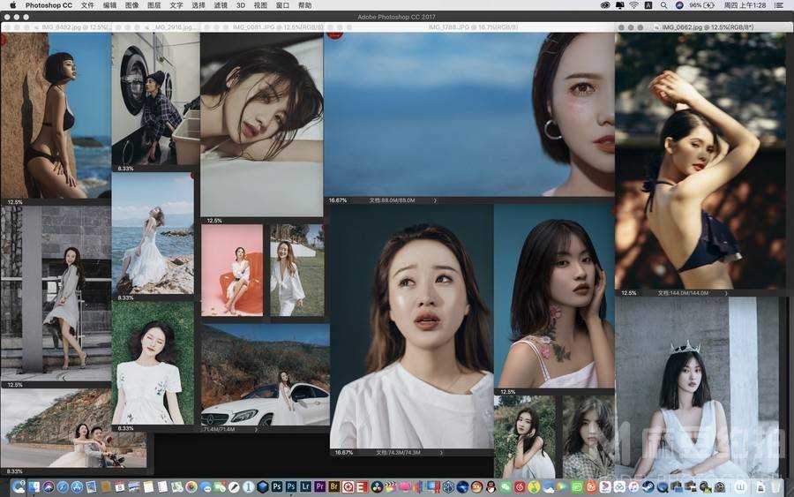Image resolution: width=794 pixels, height=497 pixels.
Task: Open FaceTime from the Dock
Action: [220, 487]
